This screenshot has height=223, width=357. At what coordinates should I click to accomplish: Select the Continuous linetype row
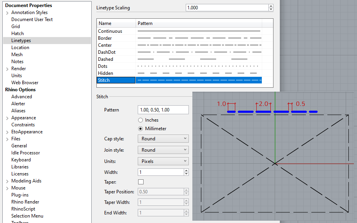pyautogui.click(x=179, y=31)
